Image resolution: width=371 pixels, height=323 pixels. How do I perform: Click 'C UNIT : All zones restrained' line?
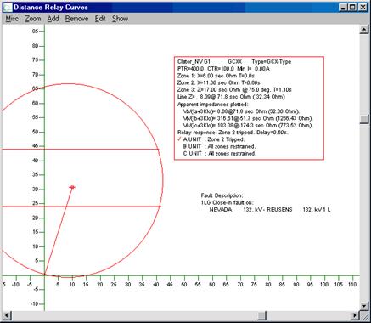[219, 154]
